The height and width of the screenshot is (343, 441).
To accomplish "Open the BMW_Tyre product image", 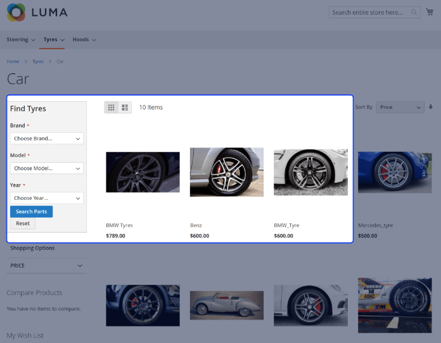I will click(310, 172).
